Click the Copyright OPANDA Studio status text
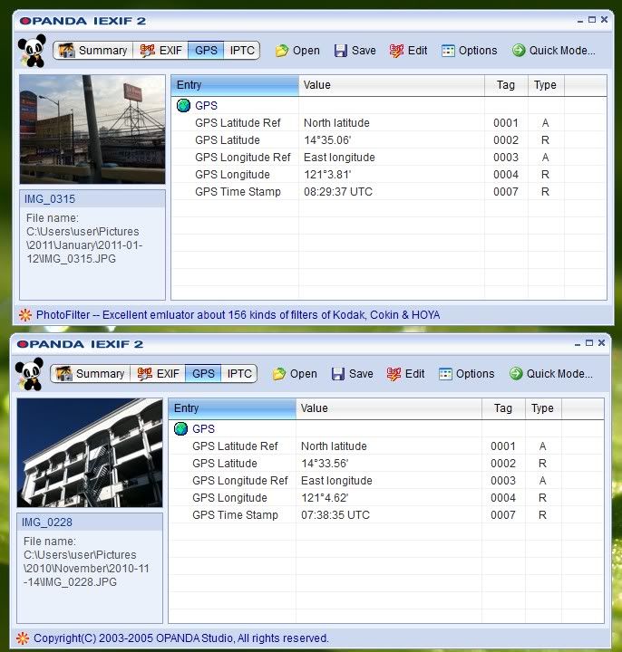This screenshot has height=652, width=622. pos(180,638)
